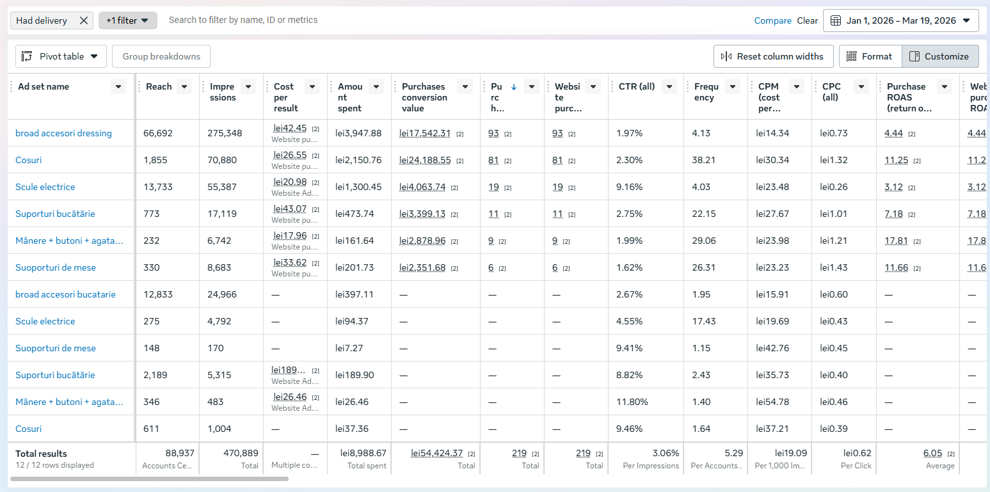Click Ad set name column drag handle

pyautogui.click(x=12, y=87)
